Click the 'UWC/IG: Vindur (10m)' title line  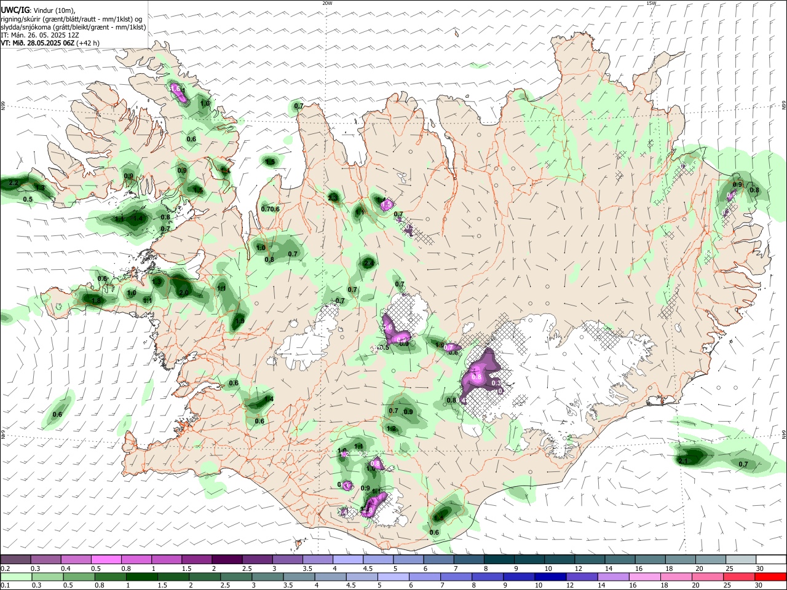38,11
